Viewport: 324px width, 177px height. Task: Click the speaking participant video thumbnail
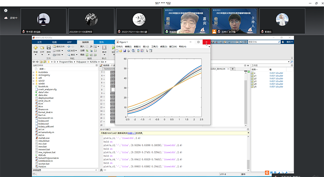coord(187,21)
